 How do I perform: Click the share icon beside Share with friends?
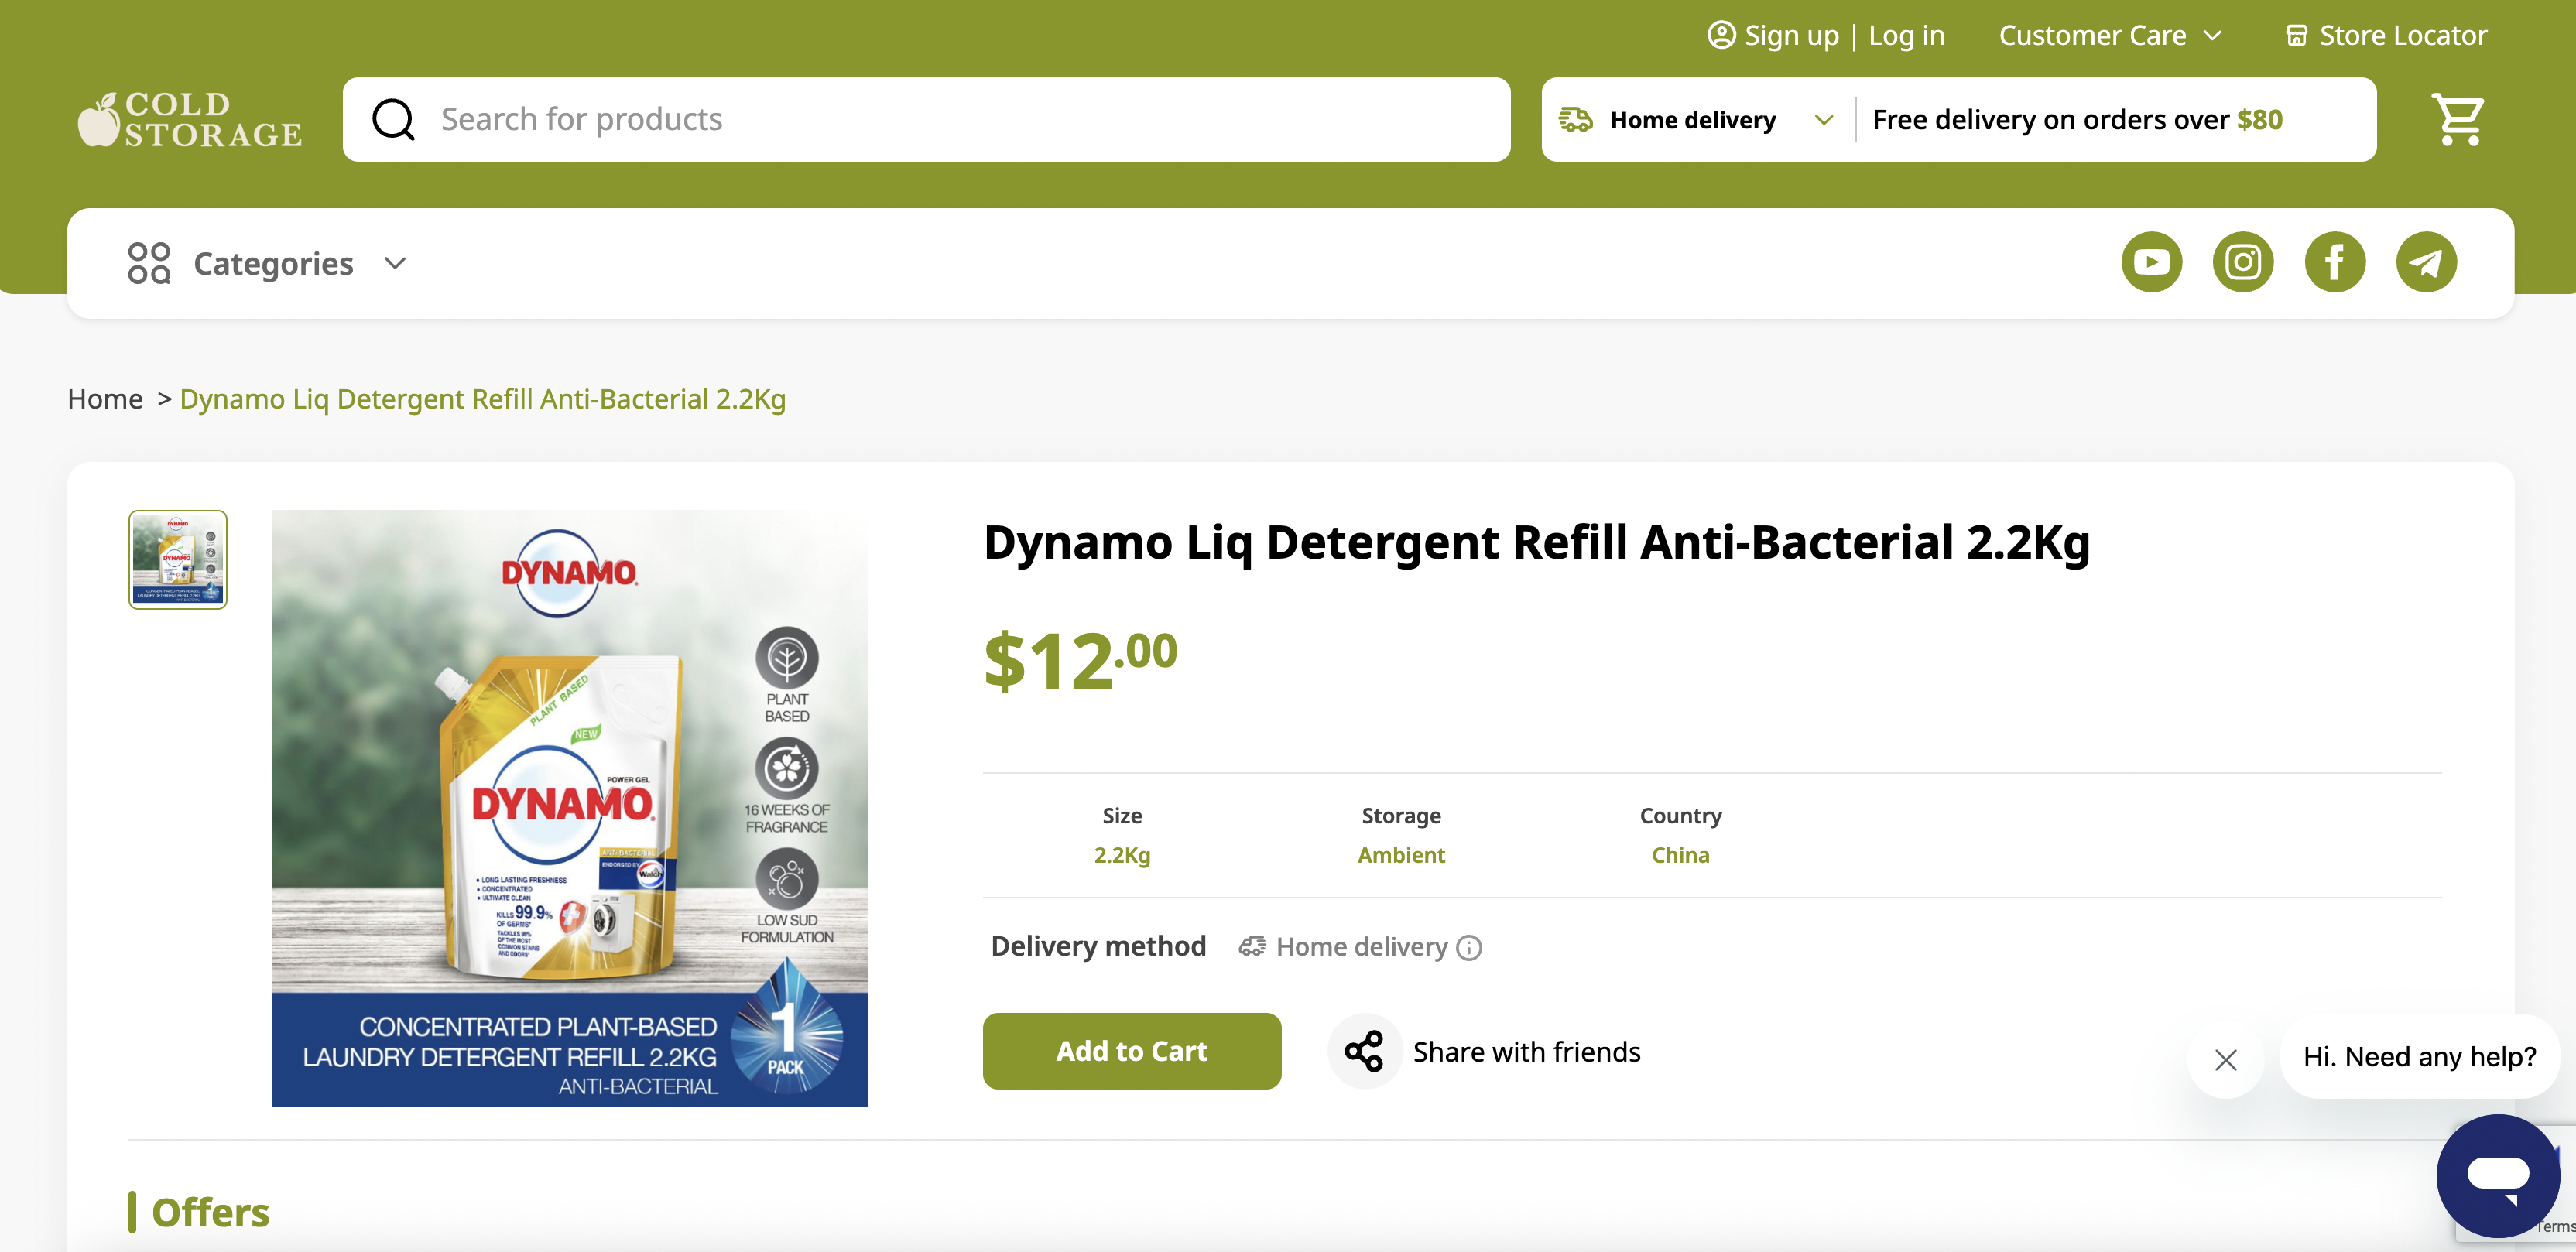1364,1052
